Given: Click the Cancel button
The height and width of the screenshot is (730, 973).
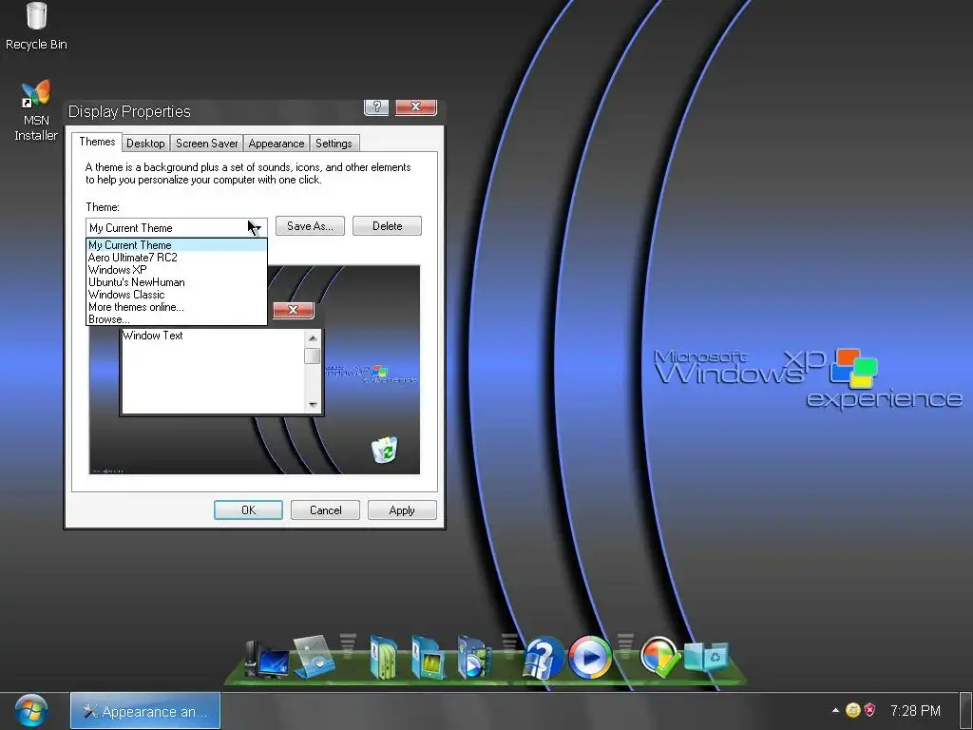Looking at the screenshot, I should click(x=325, y=510).
